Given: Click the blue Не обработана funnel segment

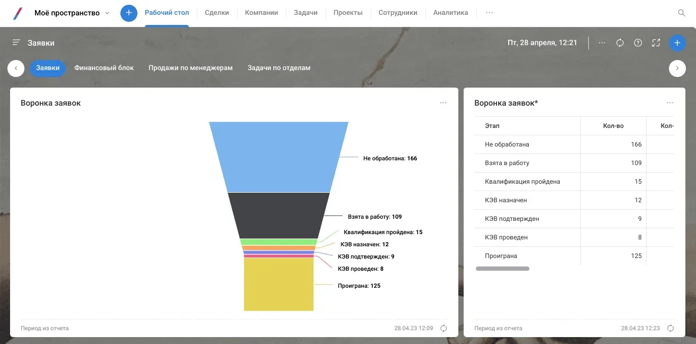Looking at the screenshot, I should [279, 157].
